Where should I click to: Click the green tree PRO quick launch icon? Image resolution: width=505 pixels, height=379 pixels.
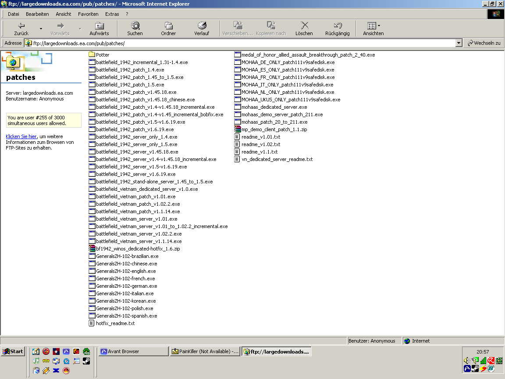[x=87, y=351]
